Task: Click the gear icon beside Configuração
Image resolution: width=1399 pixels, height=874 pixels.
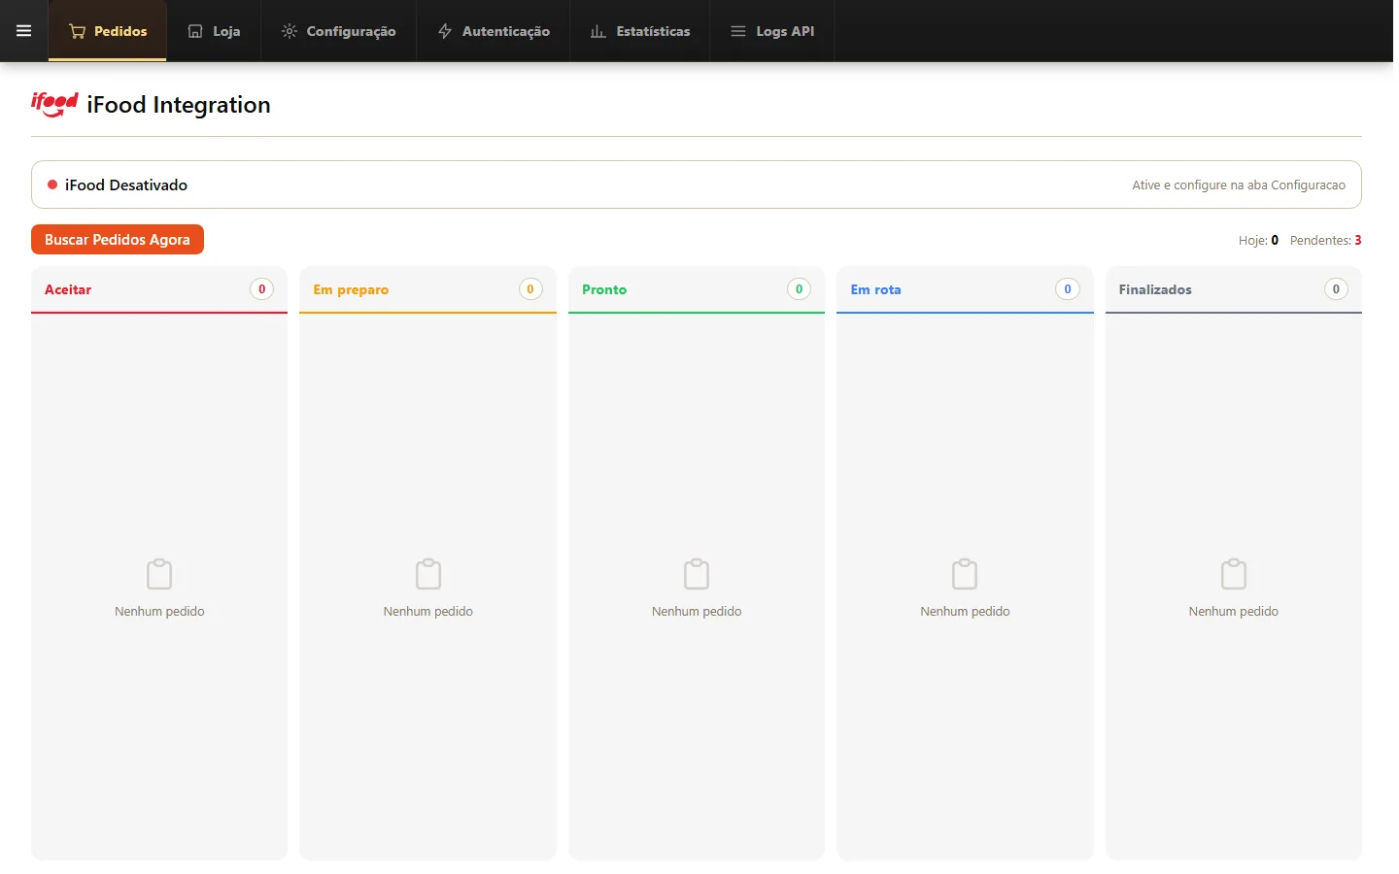Action: pos(290,31)
